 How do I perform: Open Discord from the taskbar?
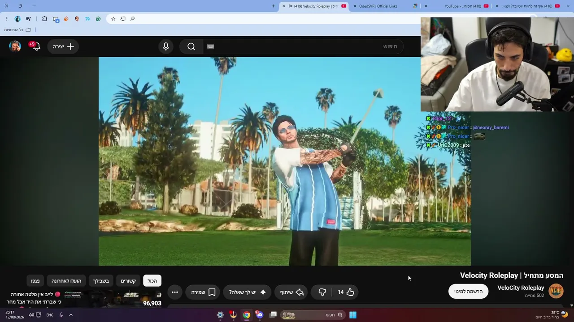click(260, 315)
